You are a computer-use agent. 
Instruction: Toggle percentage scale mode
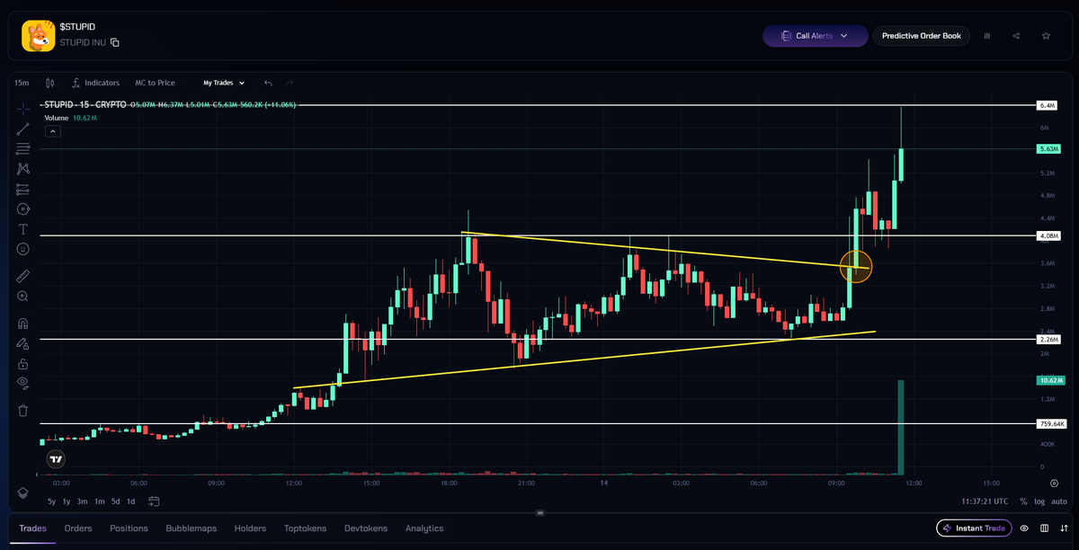click(x=1023, y=501)
